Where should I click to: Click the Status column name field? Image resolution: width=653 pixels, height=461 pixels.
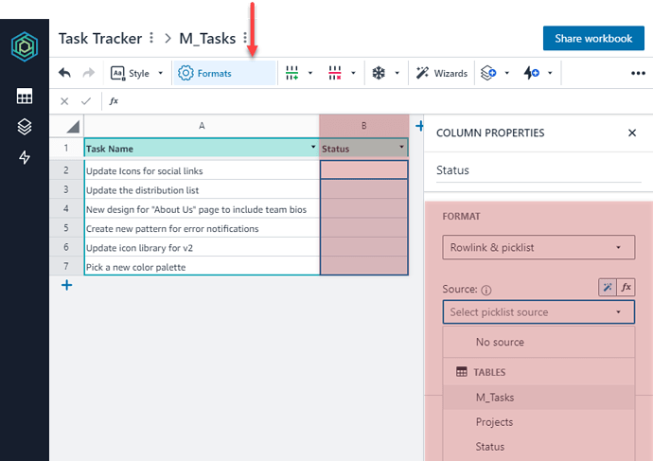tap(538, 170)
